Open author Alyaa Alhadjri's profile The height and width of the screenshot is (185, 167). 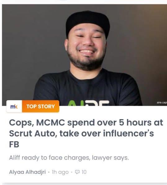pyautogui.click(x=27, y=172)
